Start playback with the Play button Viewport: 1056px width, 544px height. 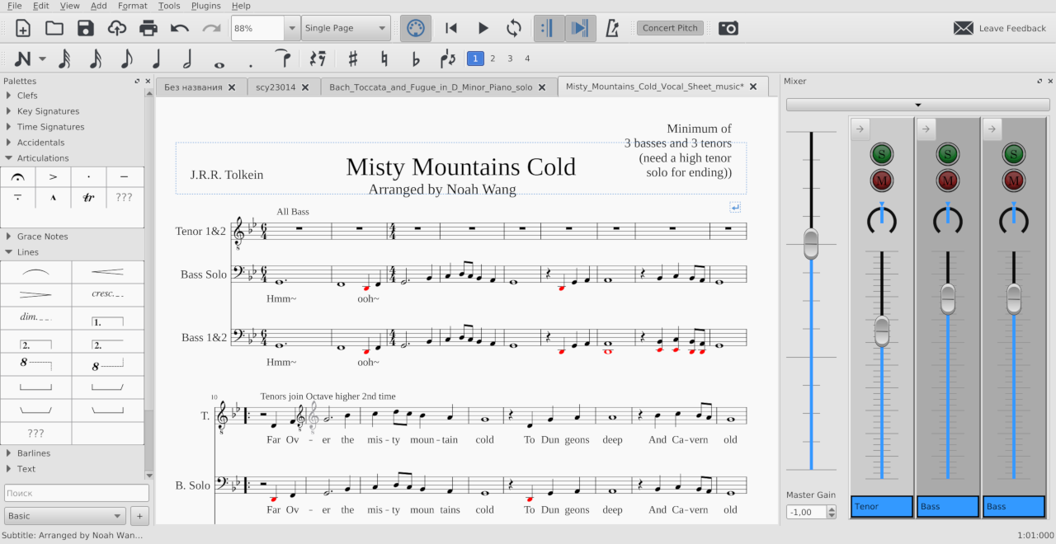tap(483, 28)
